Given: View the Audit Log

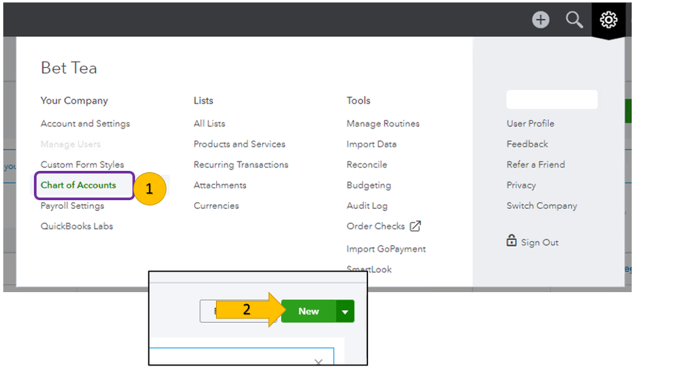Looking at the screenshot, I should (x=367, y=206).
